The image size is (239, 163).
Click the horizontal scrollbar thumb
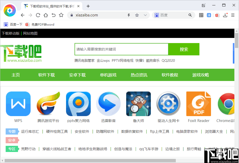coord(90,161)
